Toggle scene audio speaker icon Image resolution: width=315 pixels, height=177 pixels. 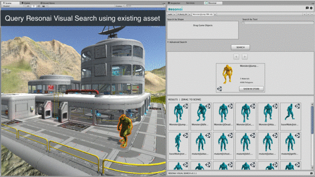(38, 6)
